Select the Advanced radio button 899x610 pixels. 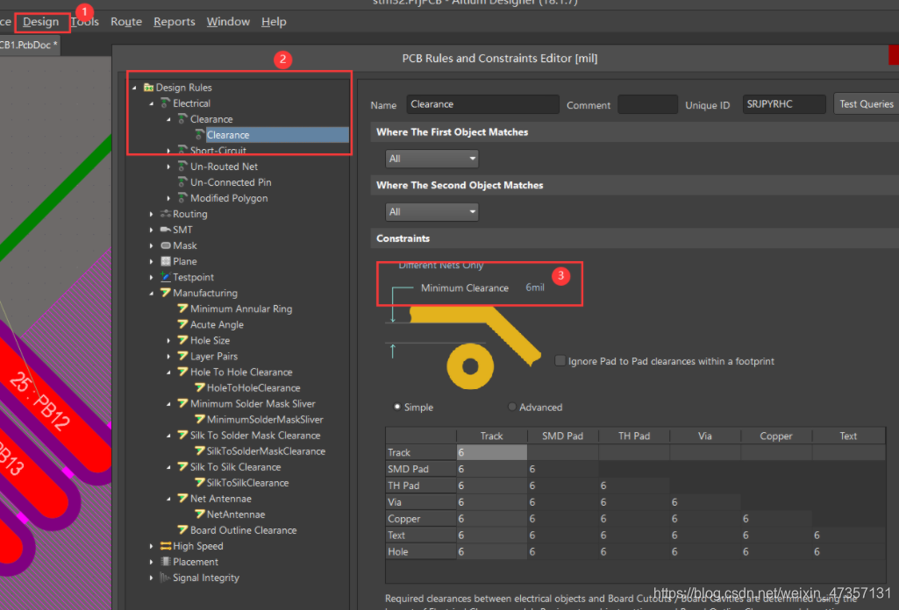point(512,407)
